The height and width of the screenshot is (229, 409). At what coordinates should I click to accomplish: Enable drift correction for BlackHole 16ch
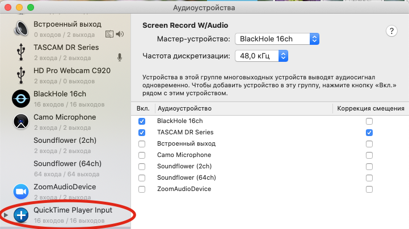[369, 121]
